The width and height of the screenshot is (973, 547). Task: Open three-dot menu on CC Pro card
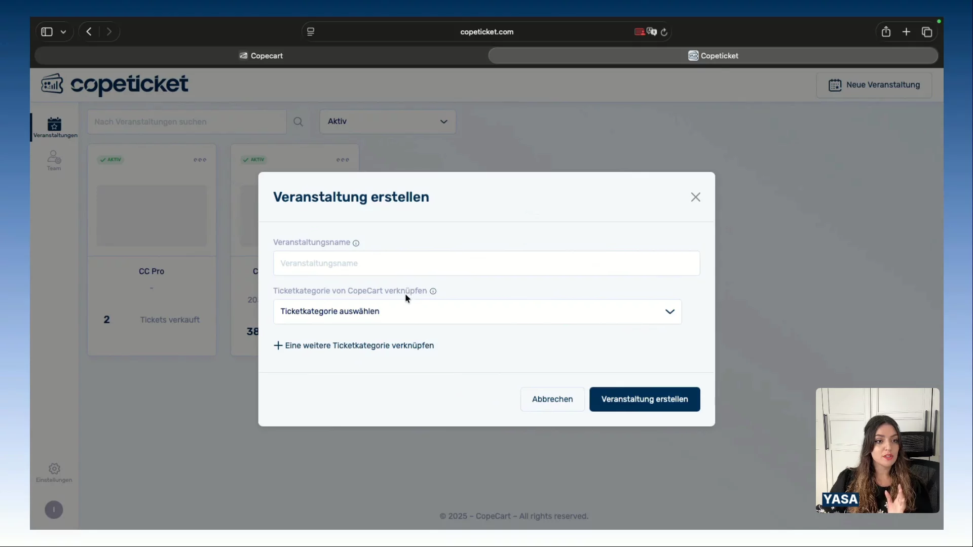coord(200,160)
